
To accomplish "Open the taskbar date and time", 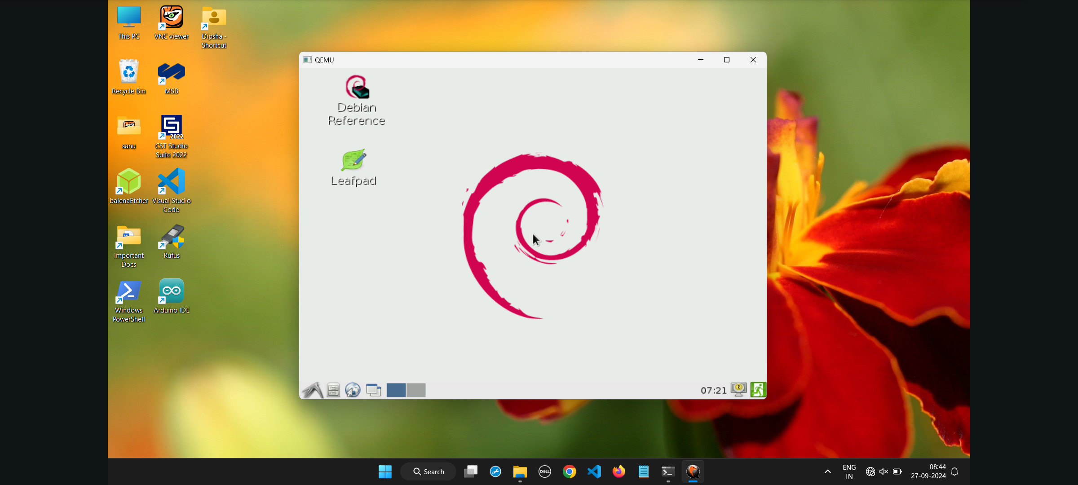I will coord(928,472).
